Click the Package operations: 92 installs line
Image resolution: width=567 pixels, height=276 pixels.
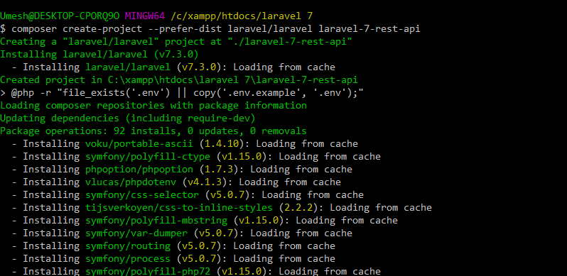pos(153,131)
